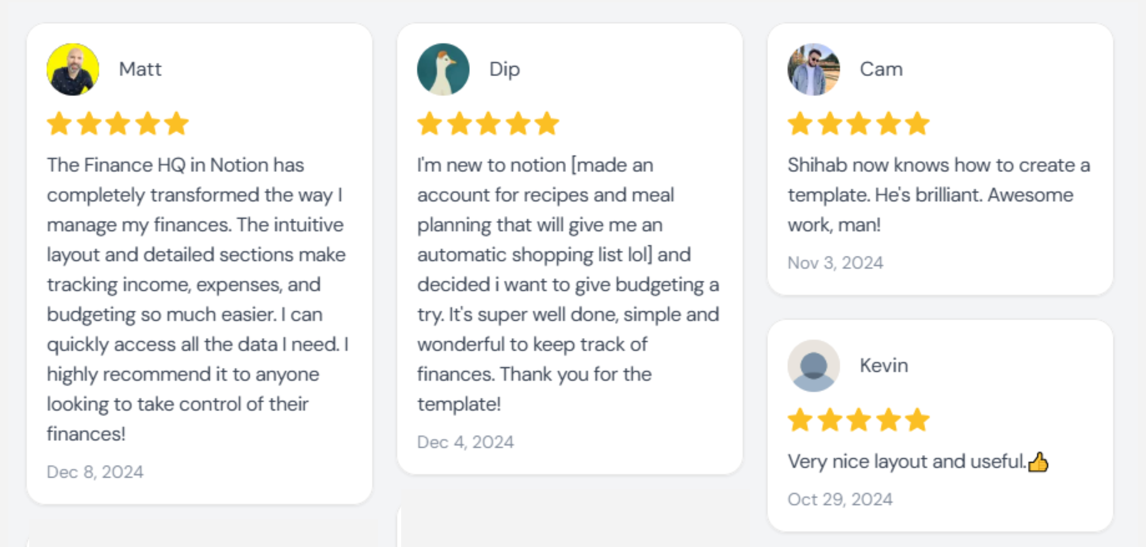Click the thumbs up emoji in Kevin's review
The image size is (1146, 547).
click(1039, 461)
